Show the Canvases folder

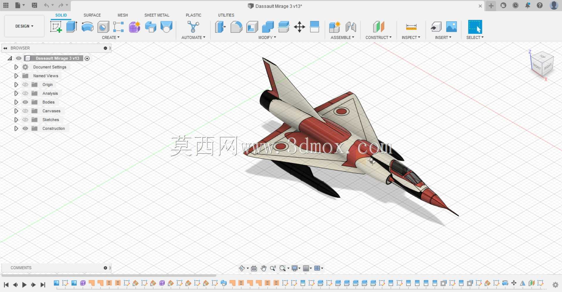pos(25,111)
